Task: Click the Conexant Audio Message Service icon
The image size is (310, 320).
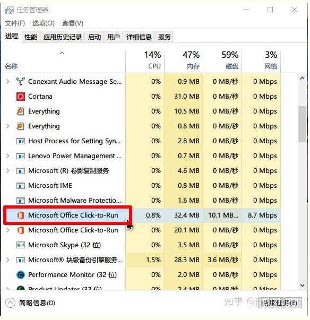Action: (x=21, y=81)
